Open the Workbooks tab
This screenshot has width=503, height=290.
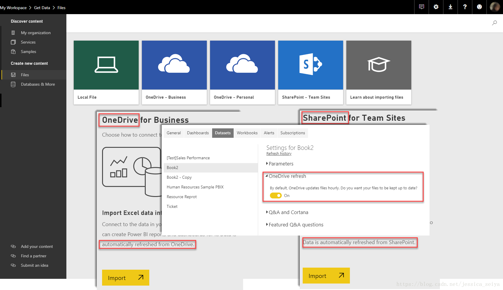coord(247,133)
